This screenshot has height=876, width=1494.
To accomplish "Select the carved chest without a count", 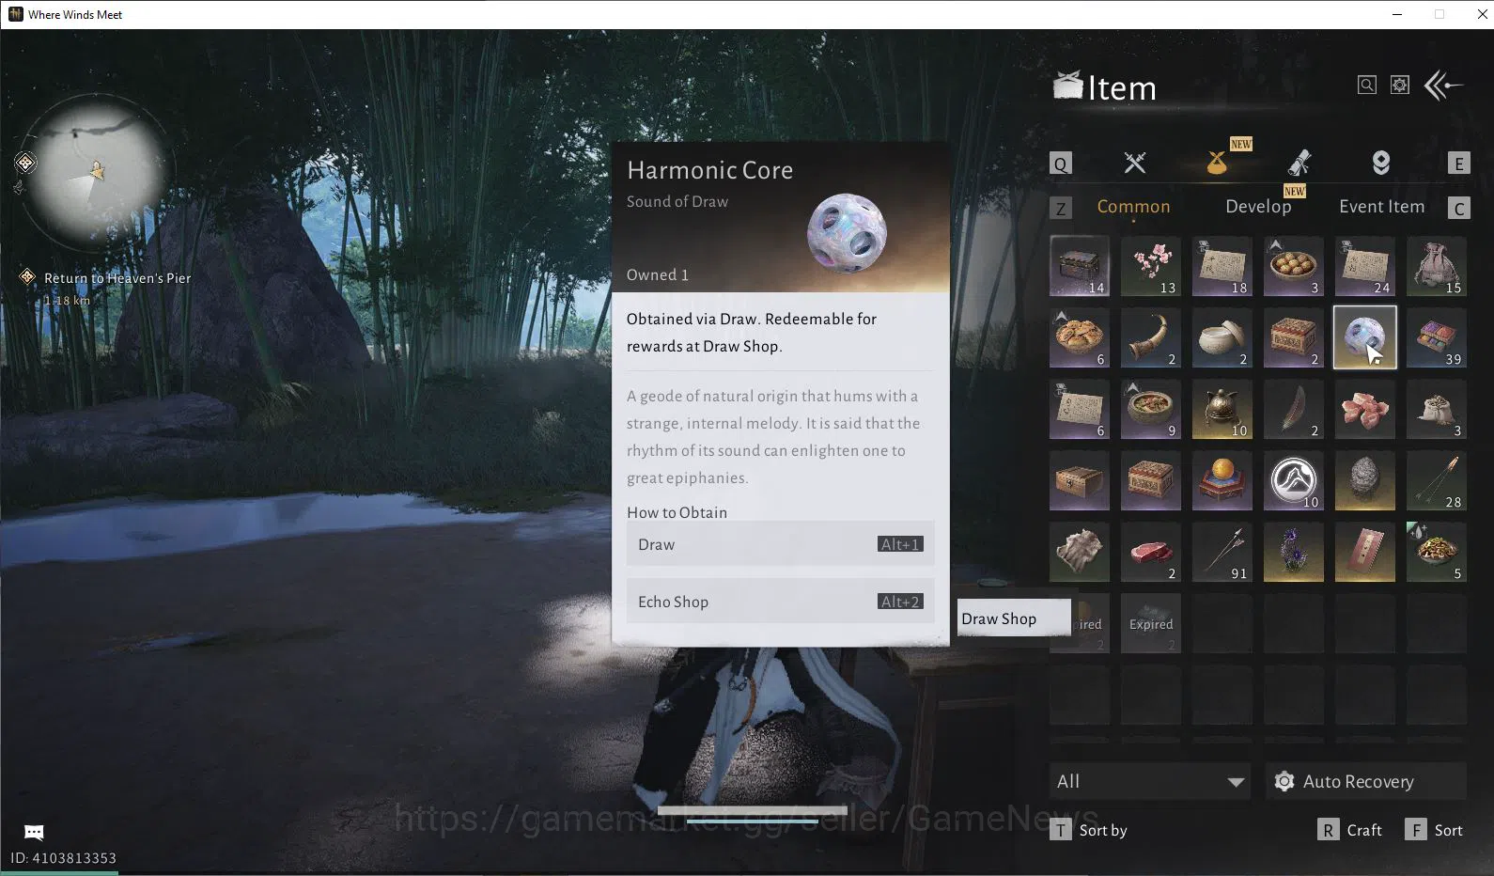I will coord(1151,480).
